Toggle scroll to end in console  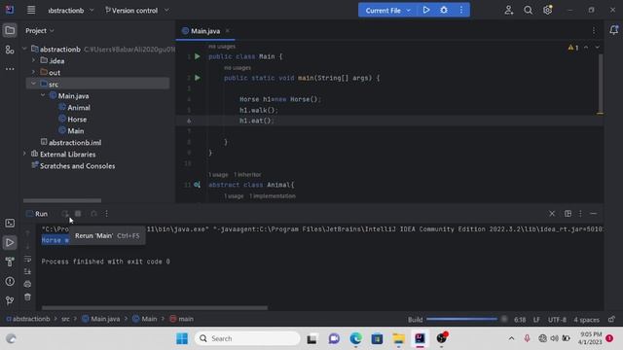[27, 271]
